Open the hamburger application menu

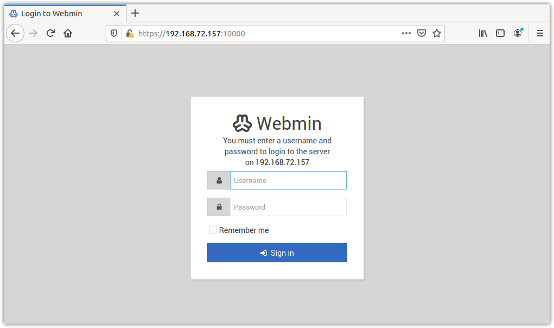tap(540, 33)
